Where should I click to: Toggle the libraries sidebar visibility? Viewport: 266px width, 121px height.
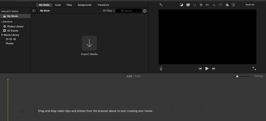(x=34, y=11)
